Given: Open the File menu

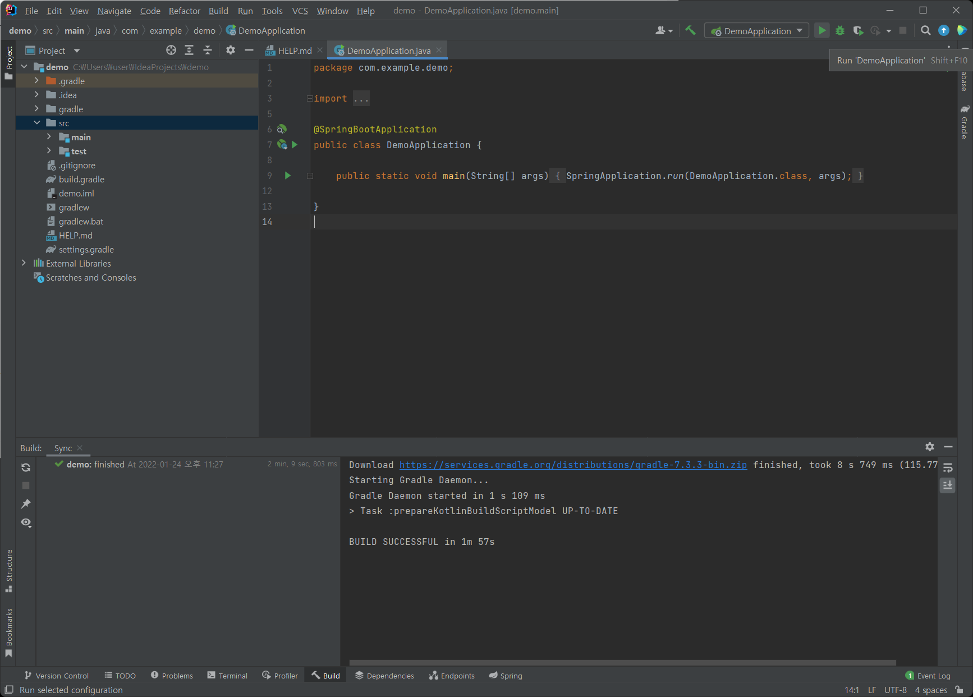Looking at the screenshot, I should (x=31, y=11).
